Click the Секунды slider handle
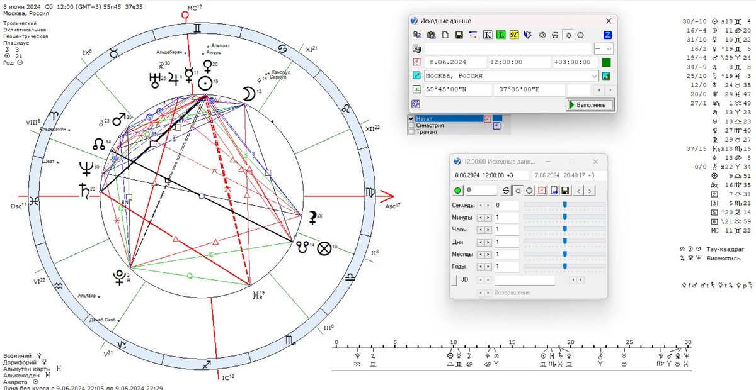The width and height of the screenshot is (756, 390). click(565, 205)
